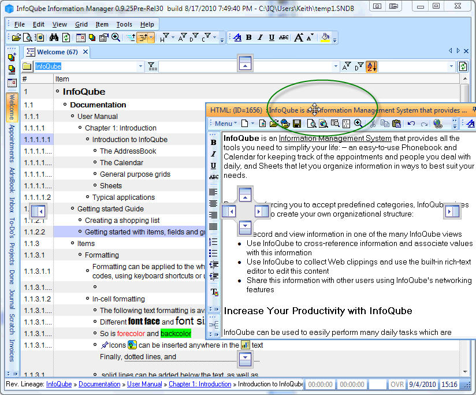Click the InfoQube grid source input field
Screen dimensions: 476x395
point(85,66)
